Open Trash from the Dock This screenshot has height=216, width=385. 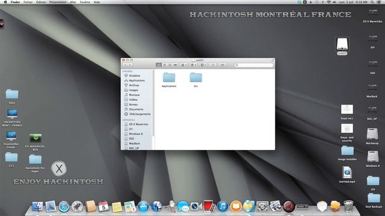pyautogui.click(x=348, y=206)
